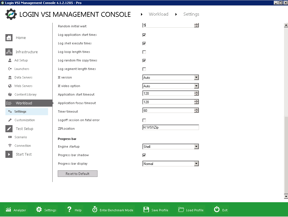Click the Benchmark Mode stopwatch icon
The image size is (288, 217).
point(95,209)
